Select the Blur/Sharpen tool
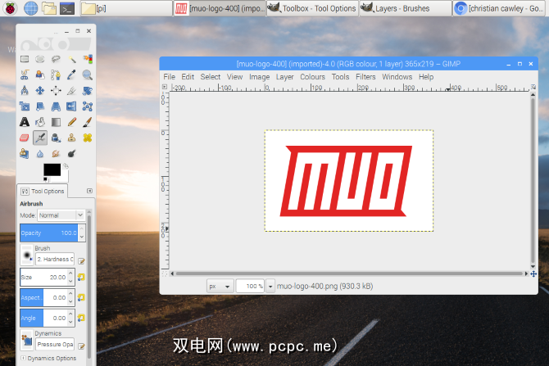 tap(40, 154)
